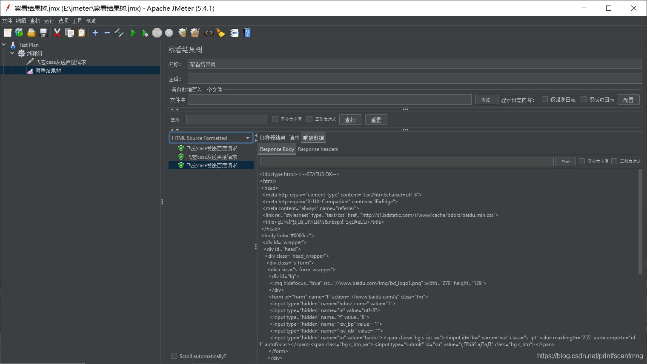
Task: Click pane arrows left of result tabs
Action: point(256,137)
